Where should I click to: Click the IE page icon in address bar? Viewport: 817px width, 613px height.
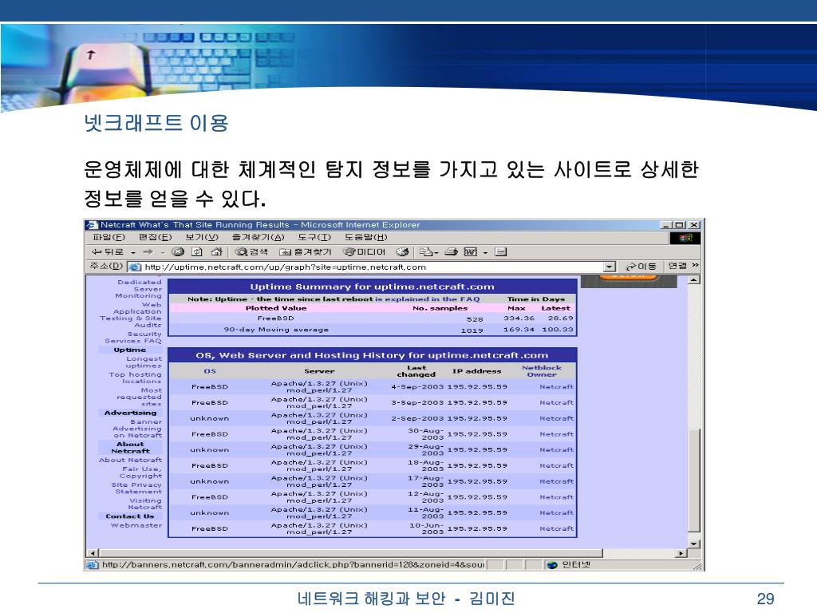coord(135,267)
